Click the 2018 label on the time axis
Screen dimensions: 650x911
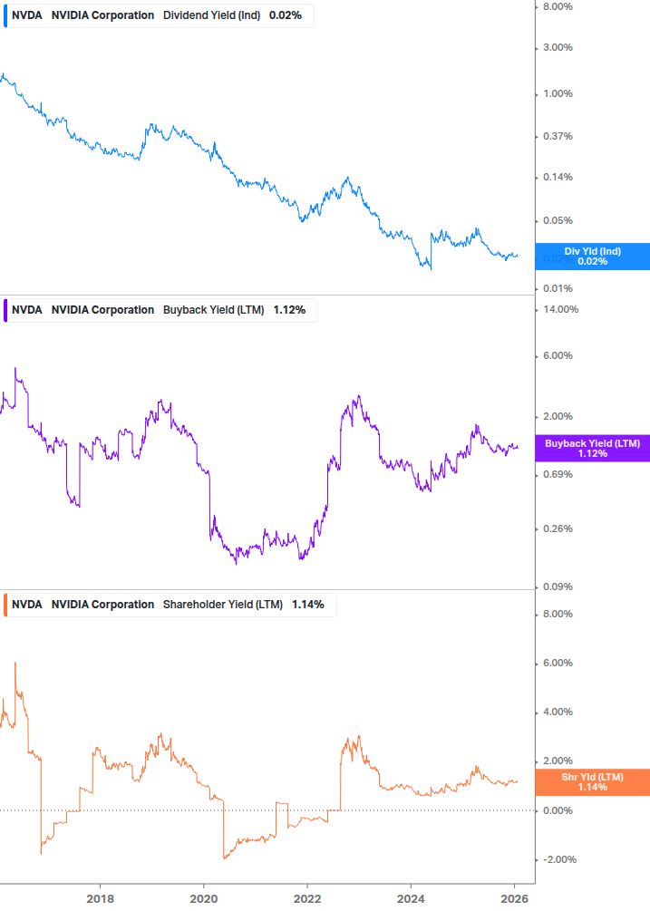click(x=100, y=897)
